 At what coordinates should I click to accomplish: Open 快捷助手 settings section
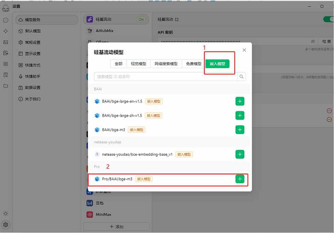coord(47,76)
